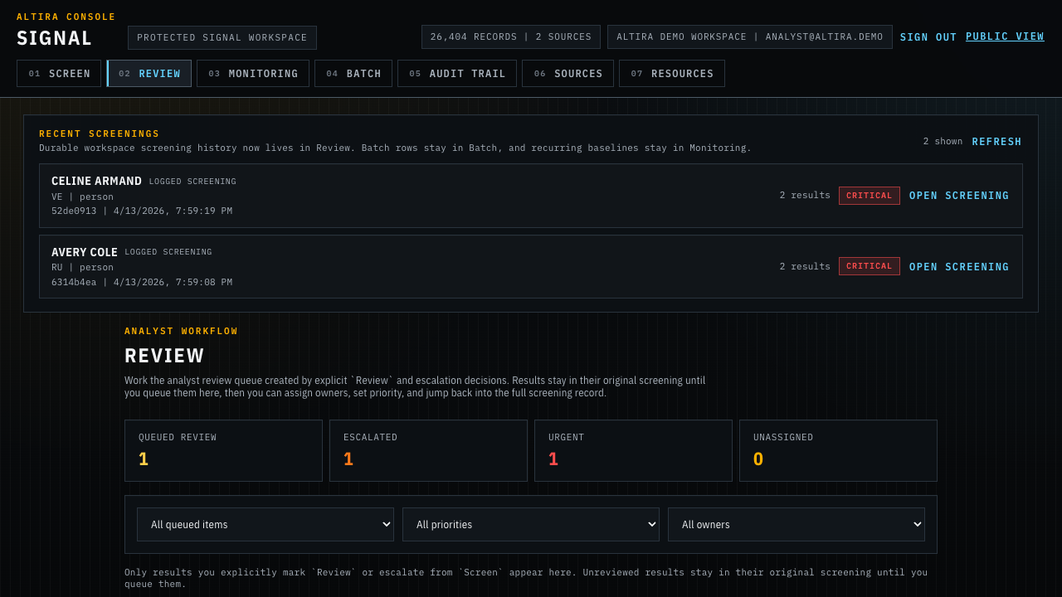The image size is (1062, 597).
Task: Switch to the 01 SCREEN tab
Action: click(x=59, y=73)
